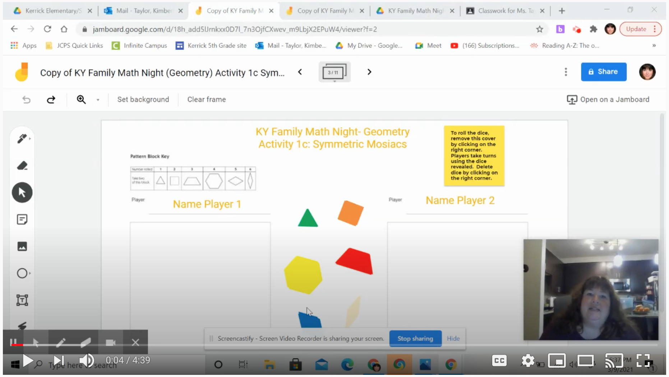Click Screencastify pen annotation tool
The width and height of the screenshot is (669, 377).
click(61, 343)
